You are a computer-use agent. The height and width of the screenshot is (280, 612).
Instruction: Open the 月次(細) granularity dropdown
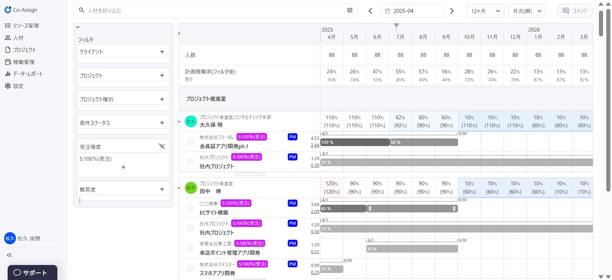pos(527,11)
